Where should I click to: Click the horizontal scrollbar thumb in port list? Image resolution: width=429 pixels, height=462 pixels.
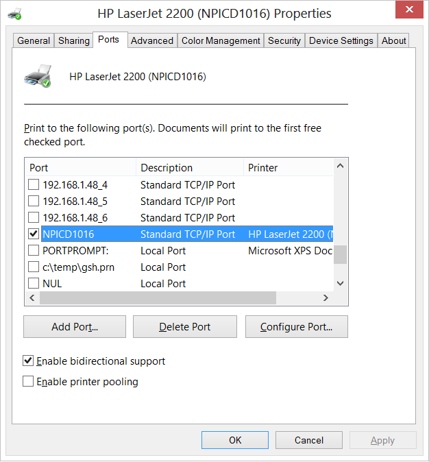click(158, 298)
